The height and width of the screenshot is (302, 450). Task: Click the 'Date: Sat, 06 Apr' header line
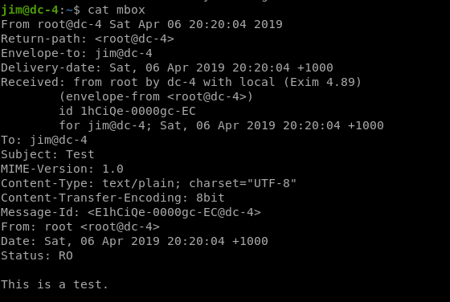(x=134, y=241)
